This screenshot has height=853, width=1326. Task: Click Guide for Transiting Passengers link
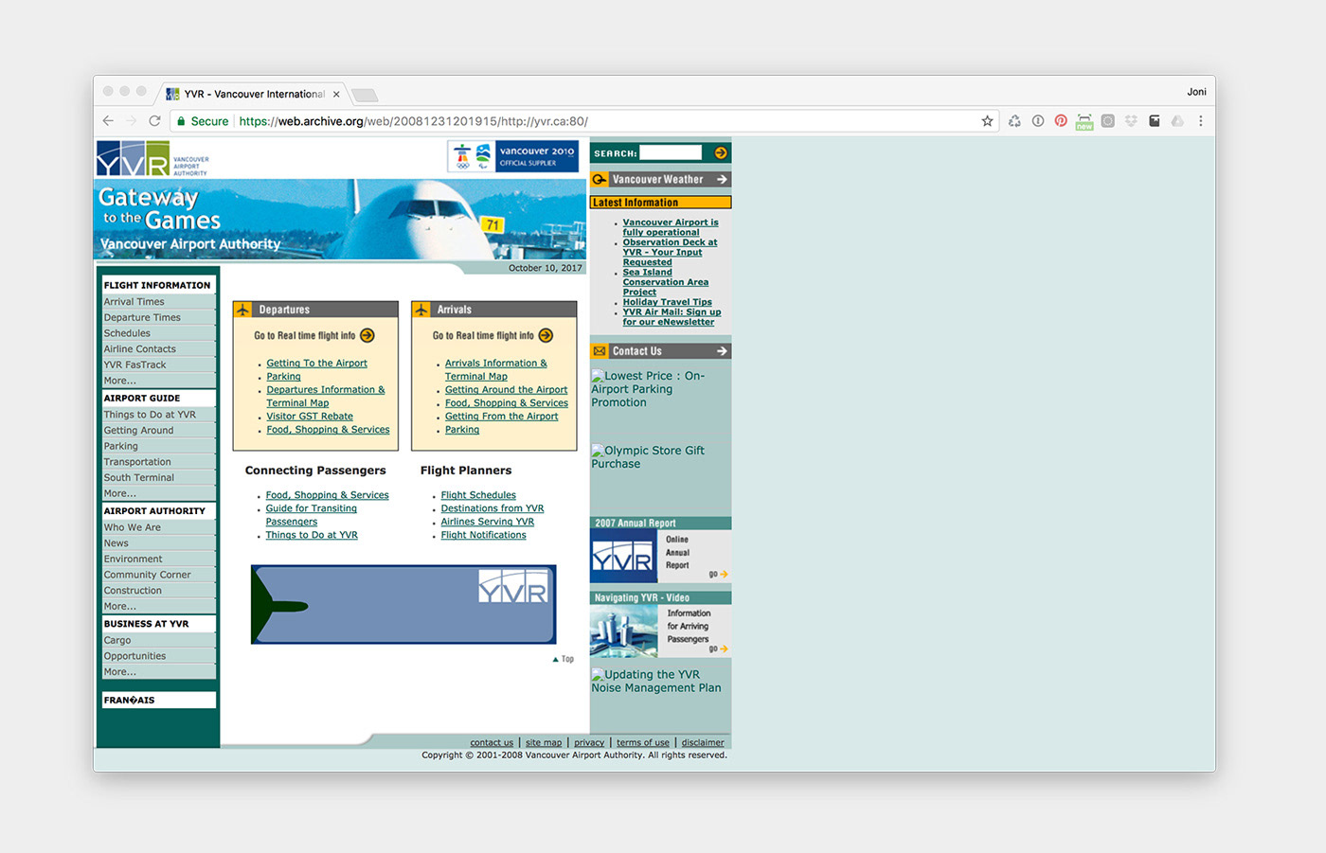[311, 515]
